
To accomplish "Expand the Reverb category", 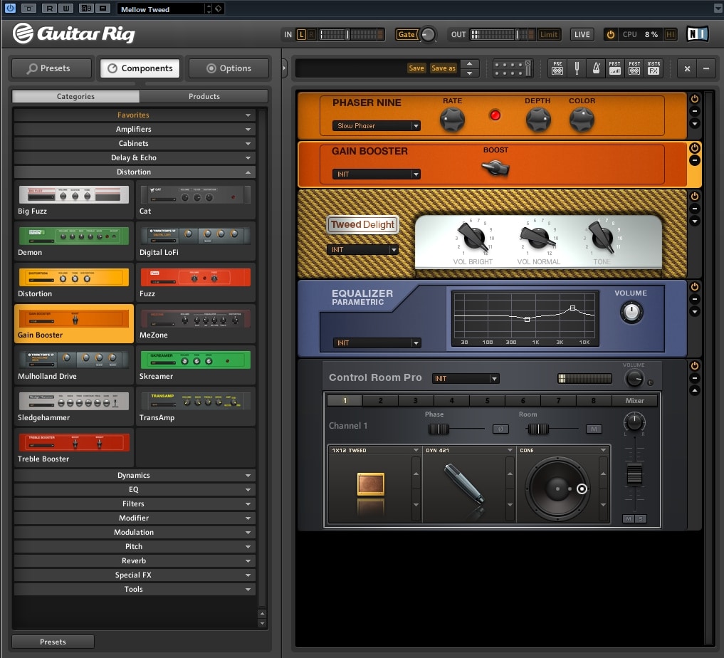I will tap(135, 561).
